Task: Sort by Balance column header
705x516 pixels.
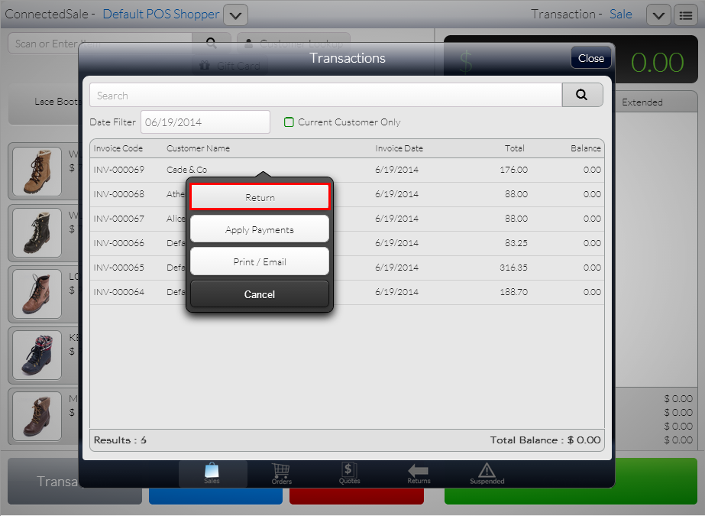Action: 585,148
